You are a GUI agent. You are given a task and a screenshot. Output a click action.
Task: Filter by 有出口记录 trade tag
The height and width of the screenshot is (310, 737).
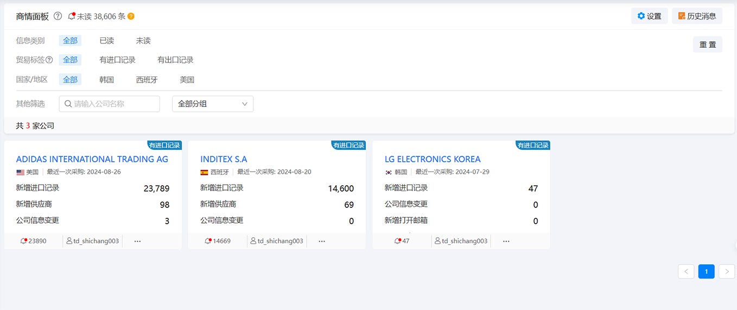(175, 60)
